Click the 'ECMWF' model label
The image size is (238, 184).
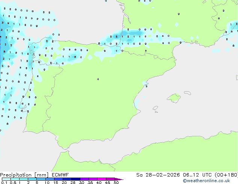60,175
